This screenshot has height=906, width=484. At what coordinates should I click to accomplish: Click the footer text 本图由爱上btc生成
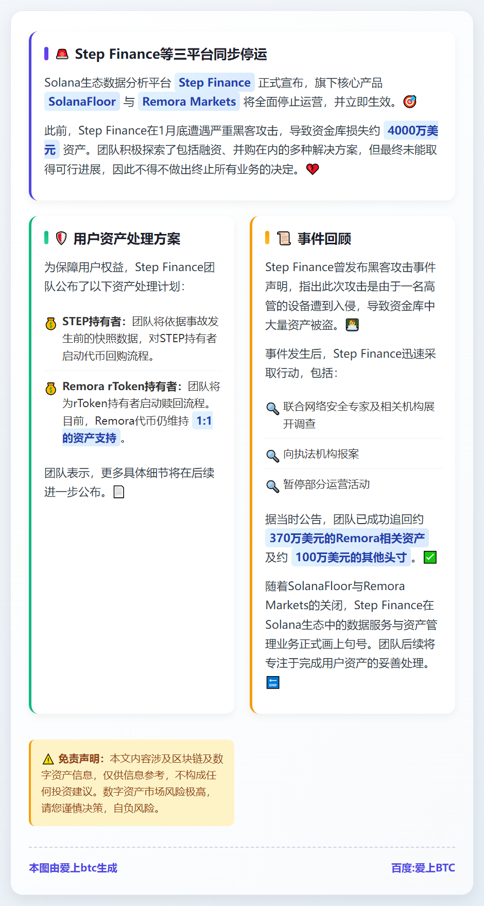coord(73,868)
